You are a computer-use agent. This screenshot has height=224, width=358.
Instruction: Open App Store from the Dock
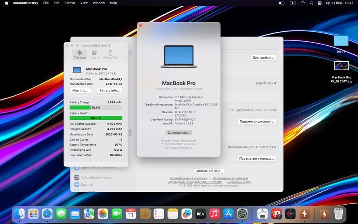coord(228,214)
